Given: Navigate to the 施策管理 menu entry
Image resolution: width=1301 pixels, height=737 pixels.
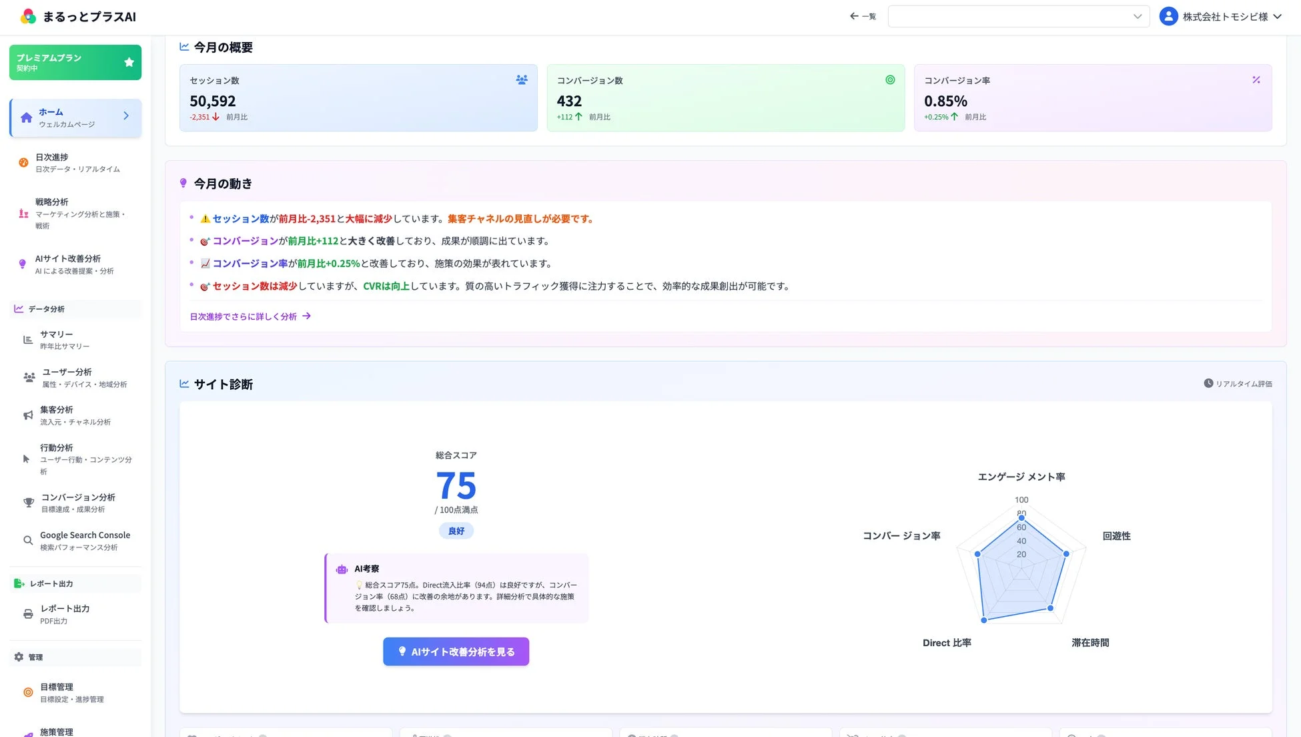Looking at the screenshot, I should pyautogui.click(x=57, y=731).
